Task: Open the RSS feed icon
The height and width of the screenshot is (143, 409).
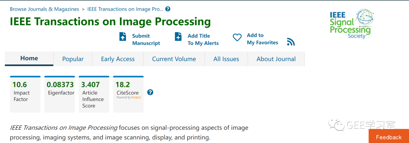Action: pos(291,42)
